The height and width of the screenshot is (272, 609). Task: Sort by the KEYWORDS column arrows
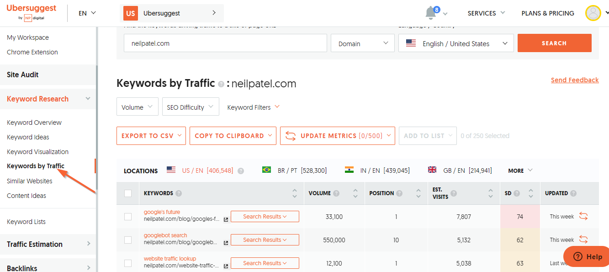click(295, 193)
